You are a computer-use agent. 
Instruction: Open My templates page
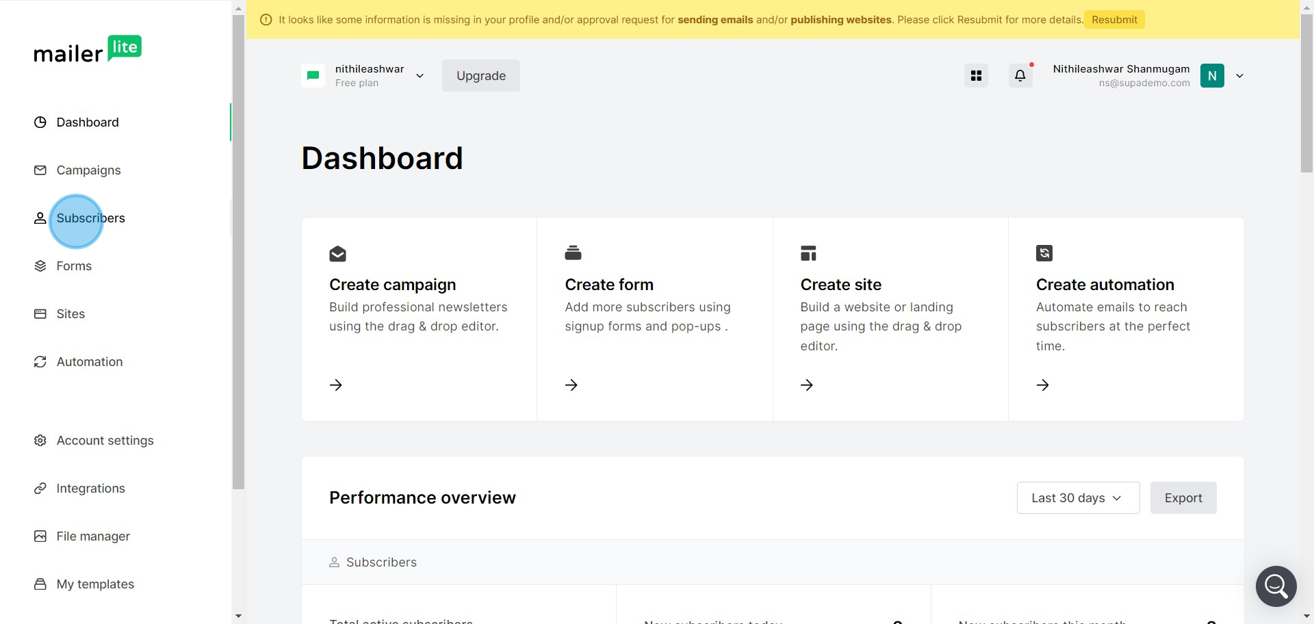click(95, 584)
